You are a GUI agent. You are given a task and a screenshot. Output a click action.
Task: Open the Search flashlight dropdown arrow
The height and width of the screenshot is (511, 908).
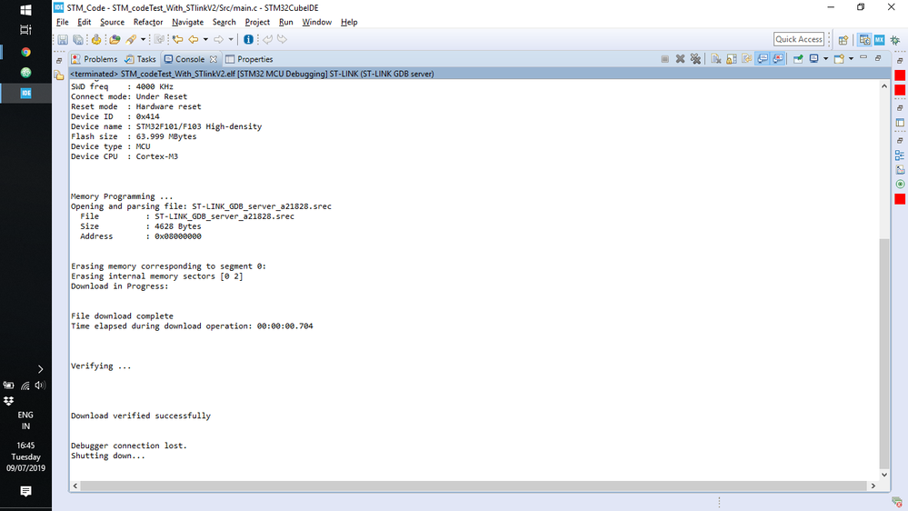[x=143, y=39]
